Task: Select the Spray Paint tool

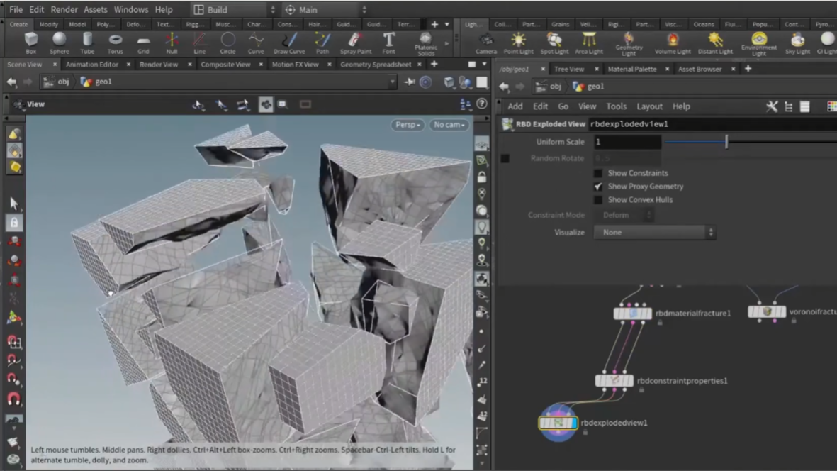Action: point(356,43)
